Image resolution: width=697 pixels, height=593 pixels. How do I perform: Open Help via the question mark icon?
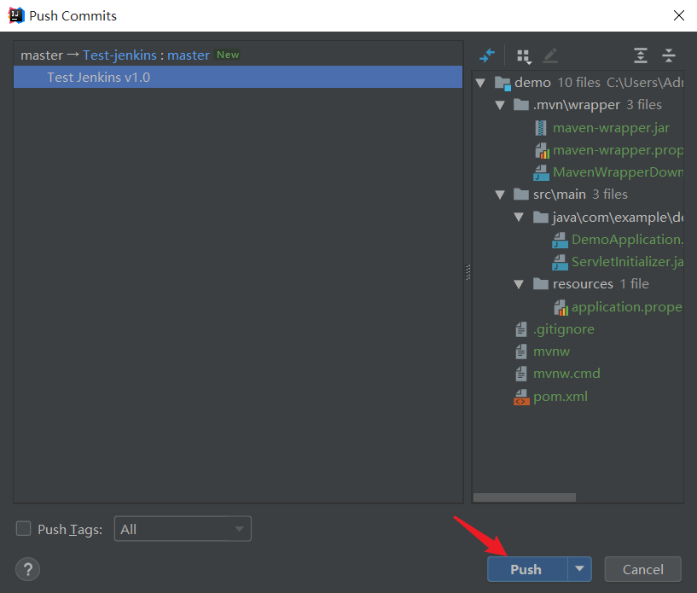point(27,570)
